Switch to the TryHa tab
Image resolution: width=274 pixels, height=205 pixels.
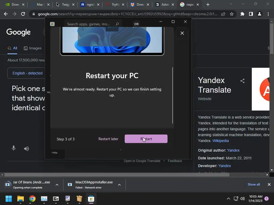pyautogui.click(x=115, y=5)
